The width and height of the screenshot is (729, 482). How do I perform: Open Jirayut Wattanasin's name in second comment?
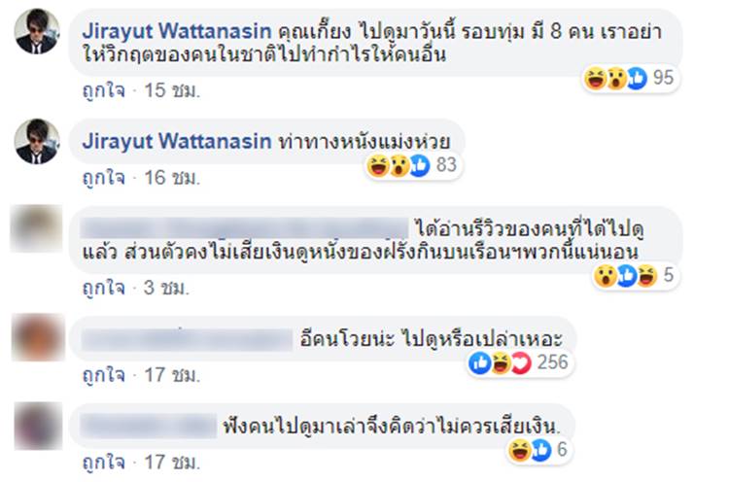(x=177, y=141)
